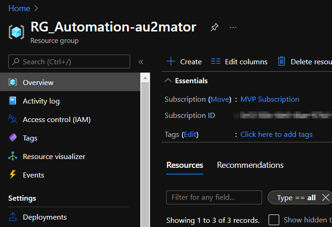Click Edit next to Tags
This screenshot has height=227, width=332.
pyautogui.click(x=190, y=135)
